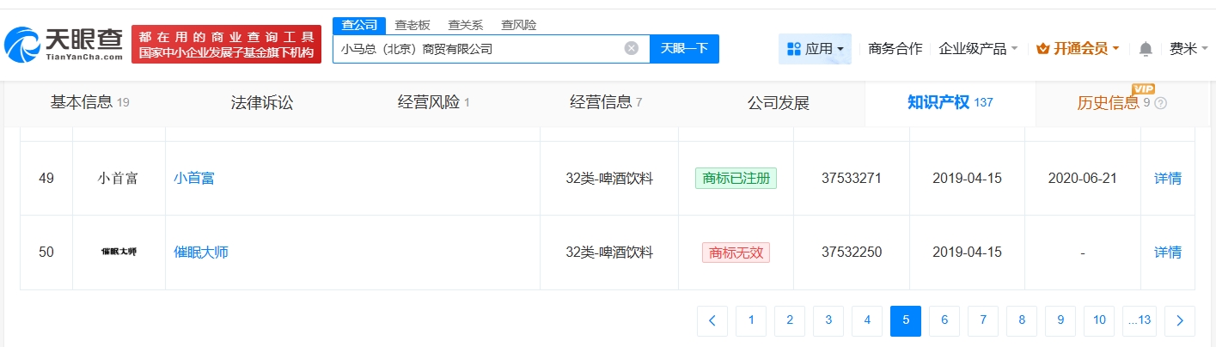Open the 催眠大师 trademark link
The width and height of the screenshot is (1216, 347).
pyautogui.click(x=201, y=252)
